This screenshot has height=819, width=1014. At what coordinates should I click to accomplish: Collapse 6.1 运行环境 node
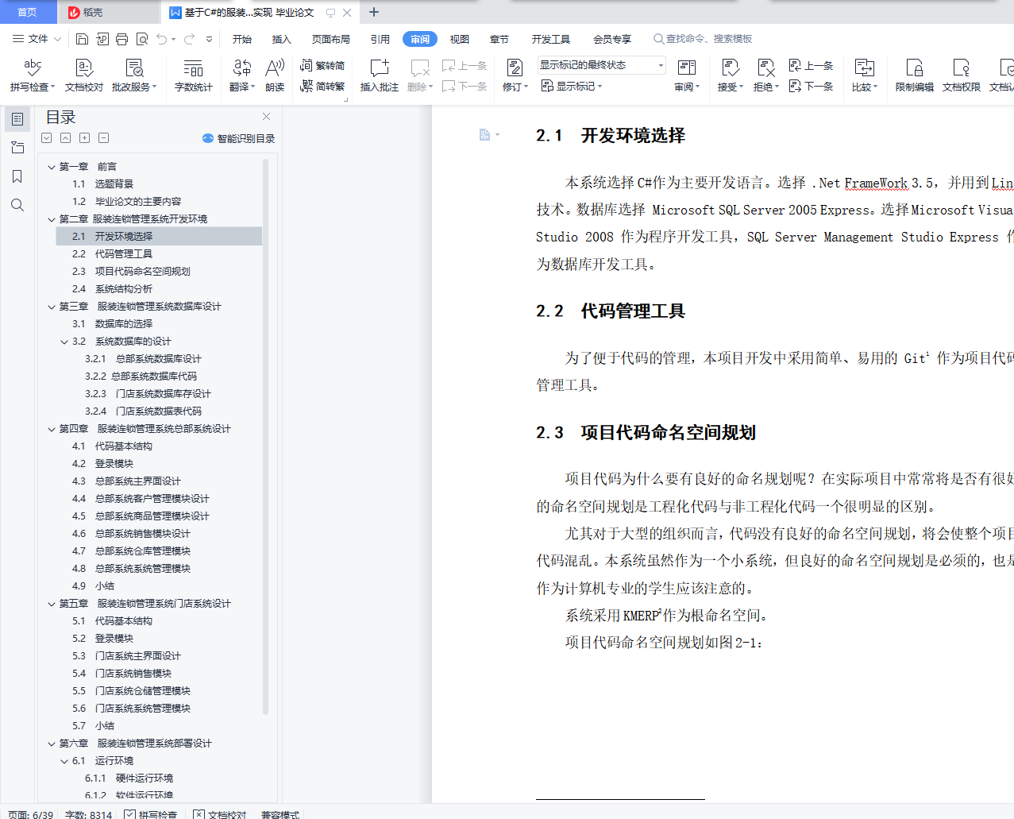pos(64,761)
